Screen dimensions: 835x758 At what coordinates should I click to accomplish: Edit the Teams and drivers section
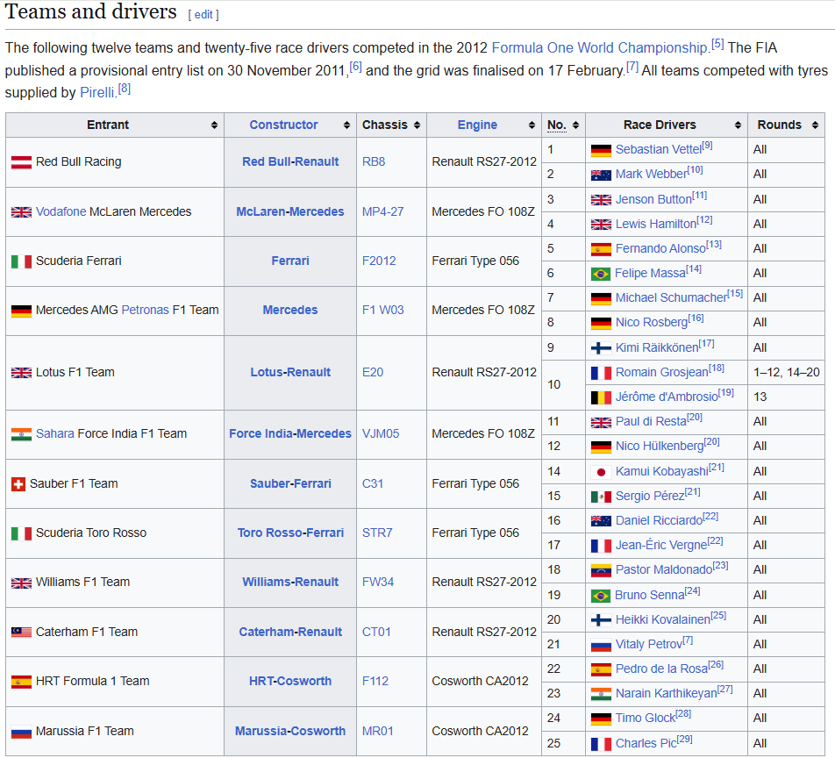(203, 14)
